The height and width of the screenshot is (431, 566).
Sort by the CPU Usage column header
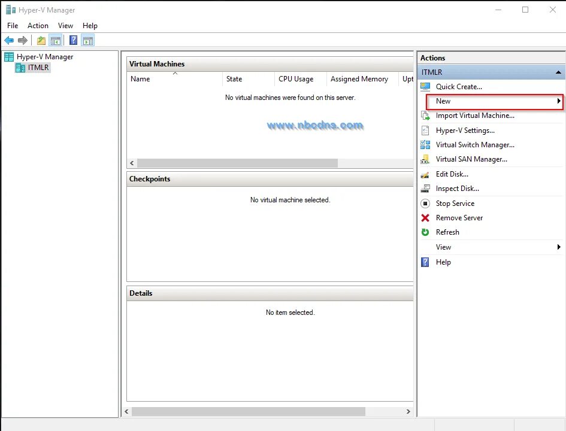click(x=301, y=79)
